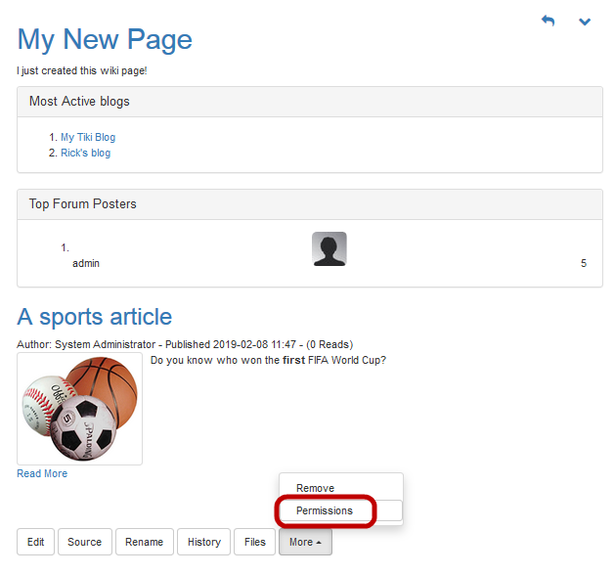The height and width of the screenshot is (575, 615).
Task: Click the Top Forum Posters header
Action: [x=82, y=204]
